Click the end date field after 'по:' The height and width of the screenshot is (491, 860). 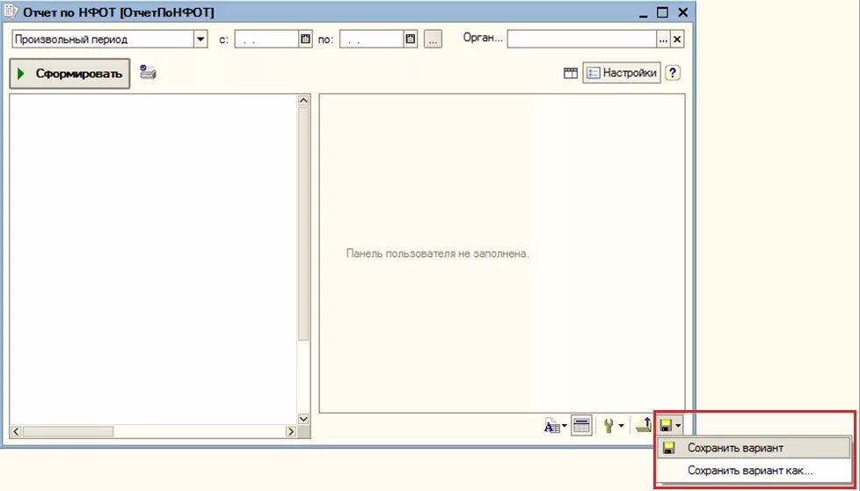(371, 40)
